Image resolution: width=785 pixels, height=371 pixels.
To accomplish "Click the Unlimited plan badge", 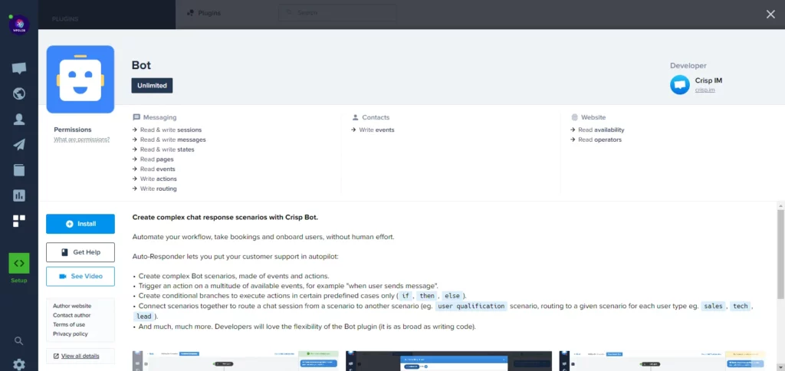I will (153, 86).
